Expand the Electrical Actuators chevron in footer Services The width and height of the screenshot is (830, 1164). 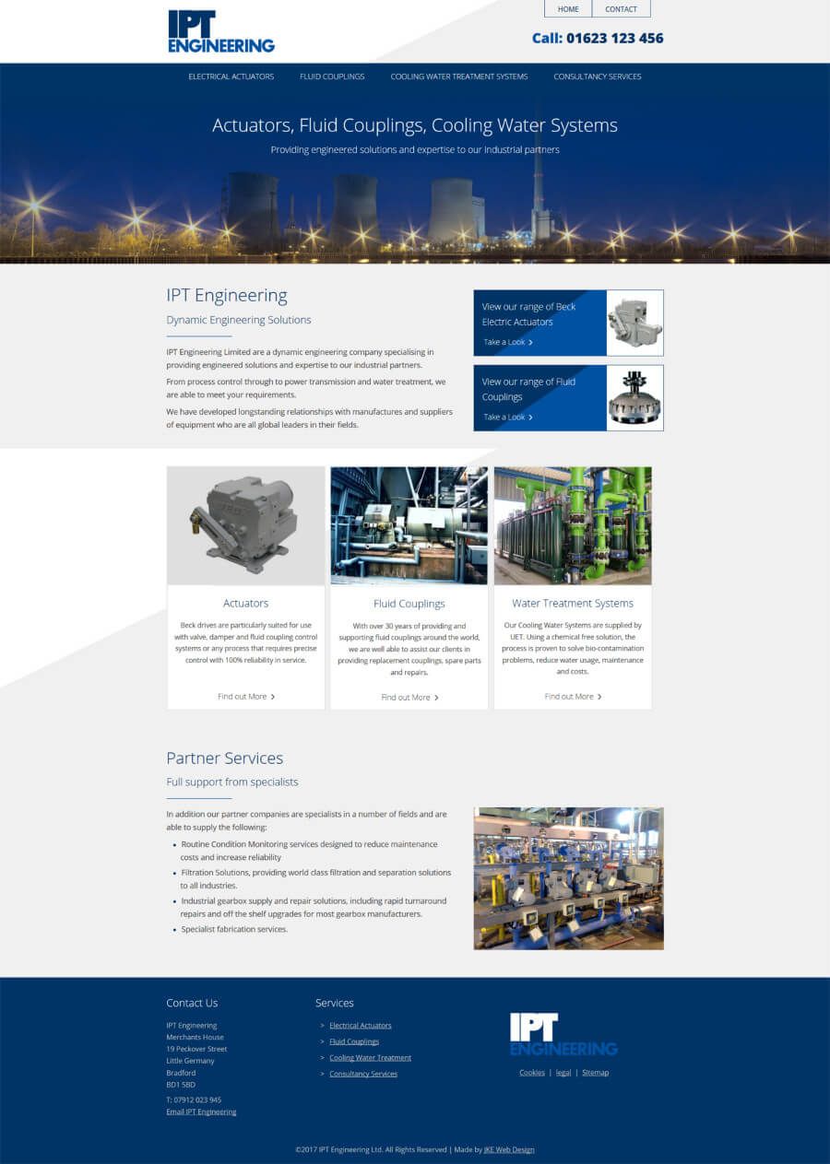(320, 1025)
